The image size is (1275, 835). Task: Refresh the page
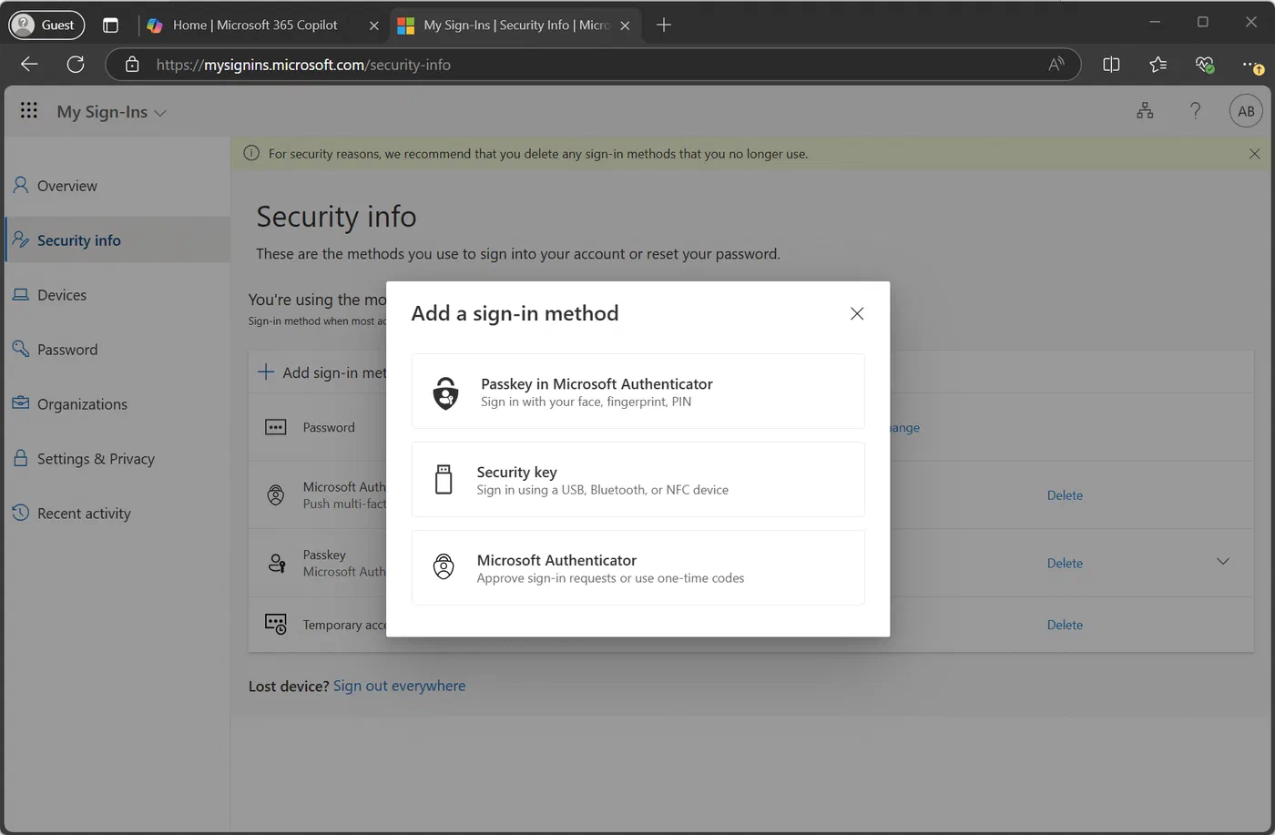click(76, 64)
